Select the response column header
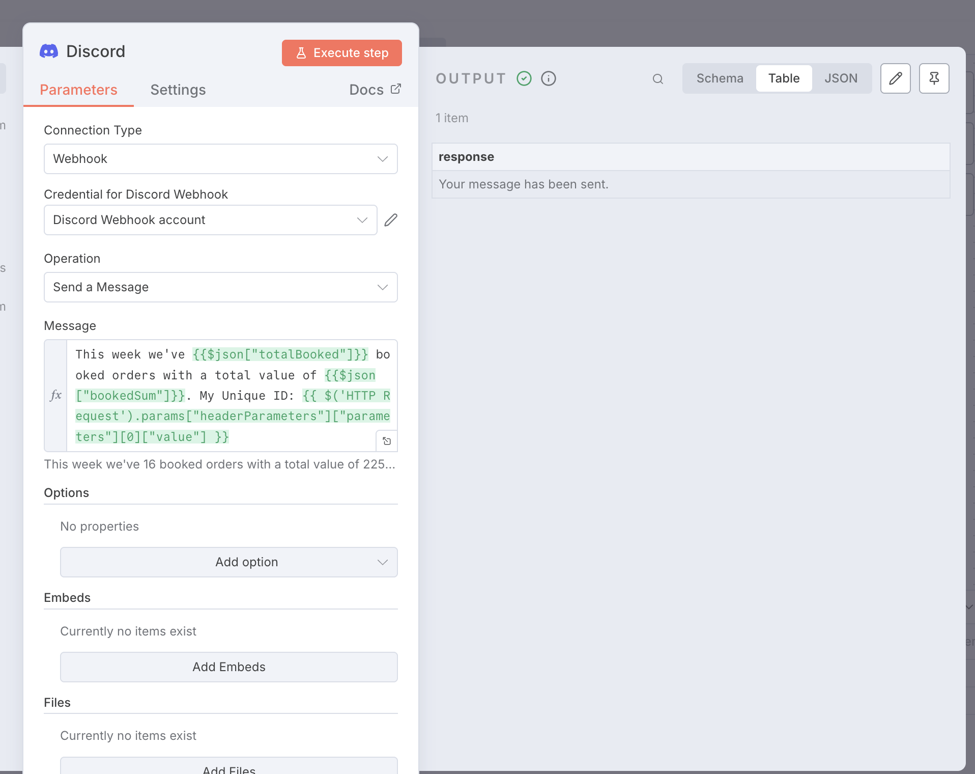 (x=691, y=157)
